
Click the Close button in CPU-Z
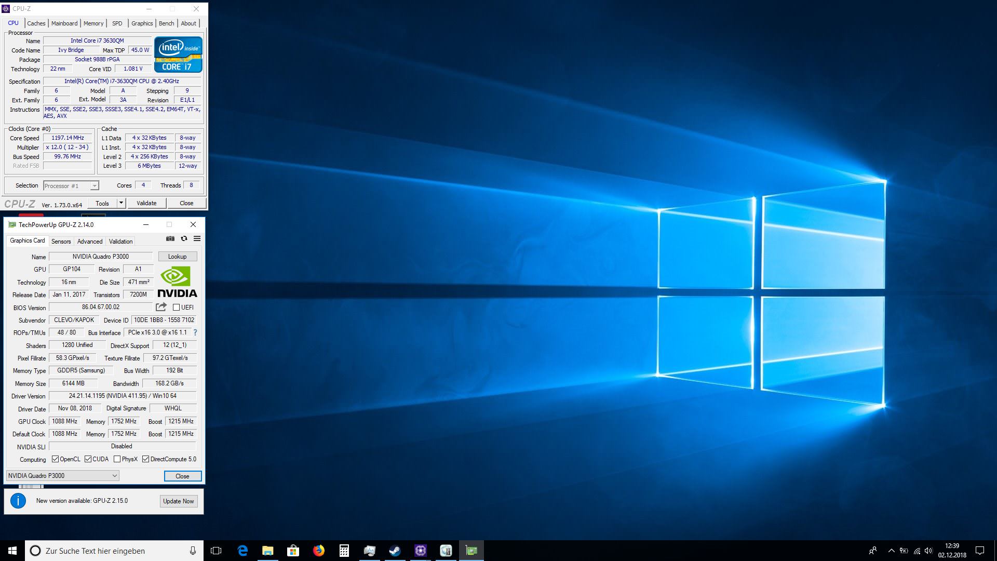[x=186, y=203]
